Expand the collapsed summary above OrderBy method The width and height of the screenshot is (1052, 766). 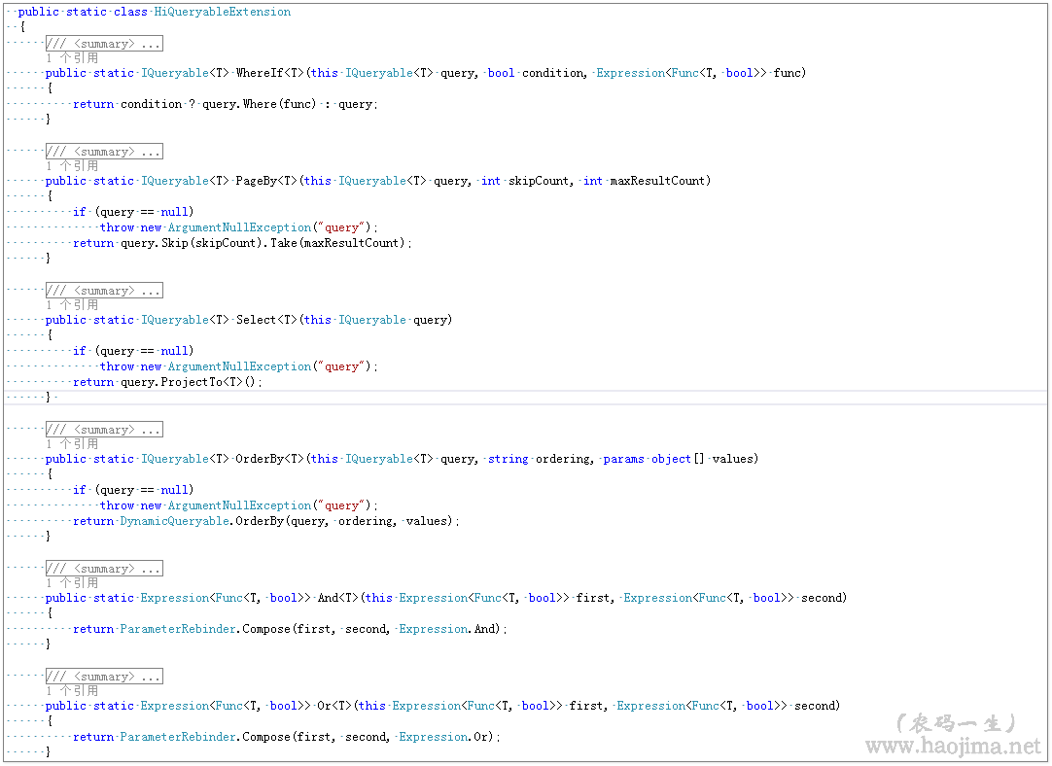coord(104,430)
